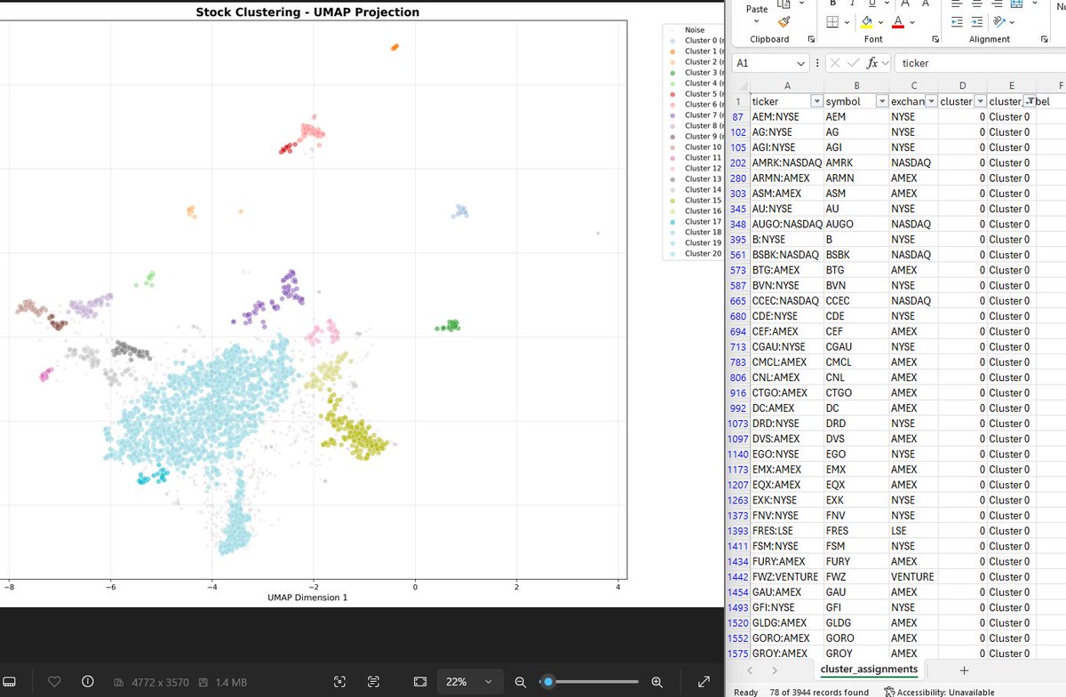
Task: Click the zoom in magnifier icon
Action: pos(657,682)
